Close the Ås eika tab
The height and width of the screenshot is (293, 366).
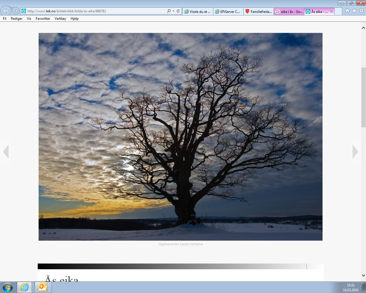click(x=331, y=11)
